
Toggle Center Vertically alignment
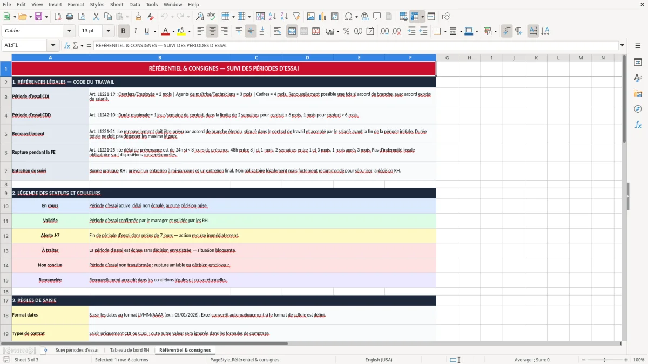point(251,31)
